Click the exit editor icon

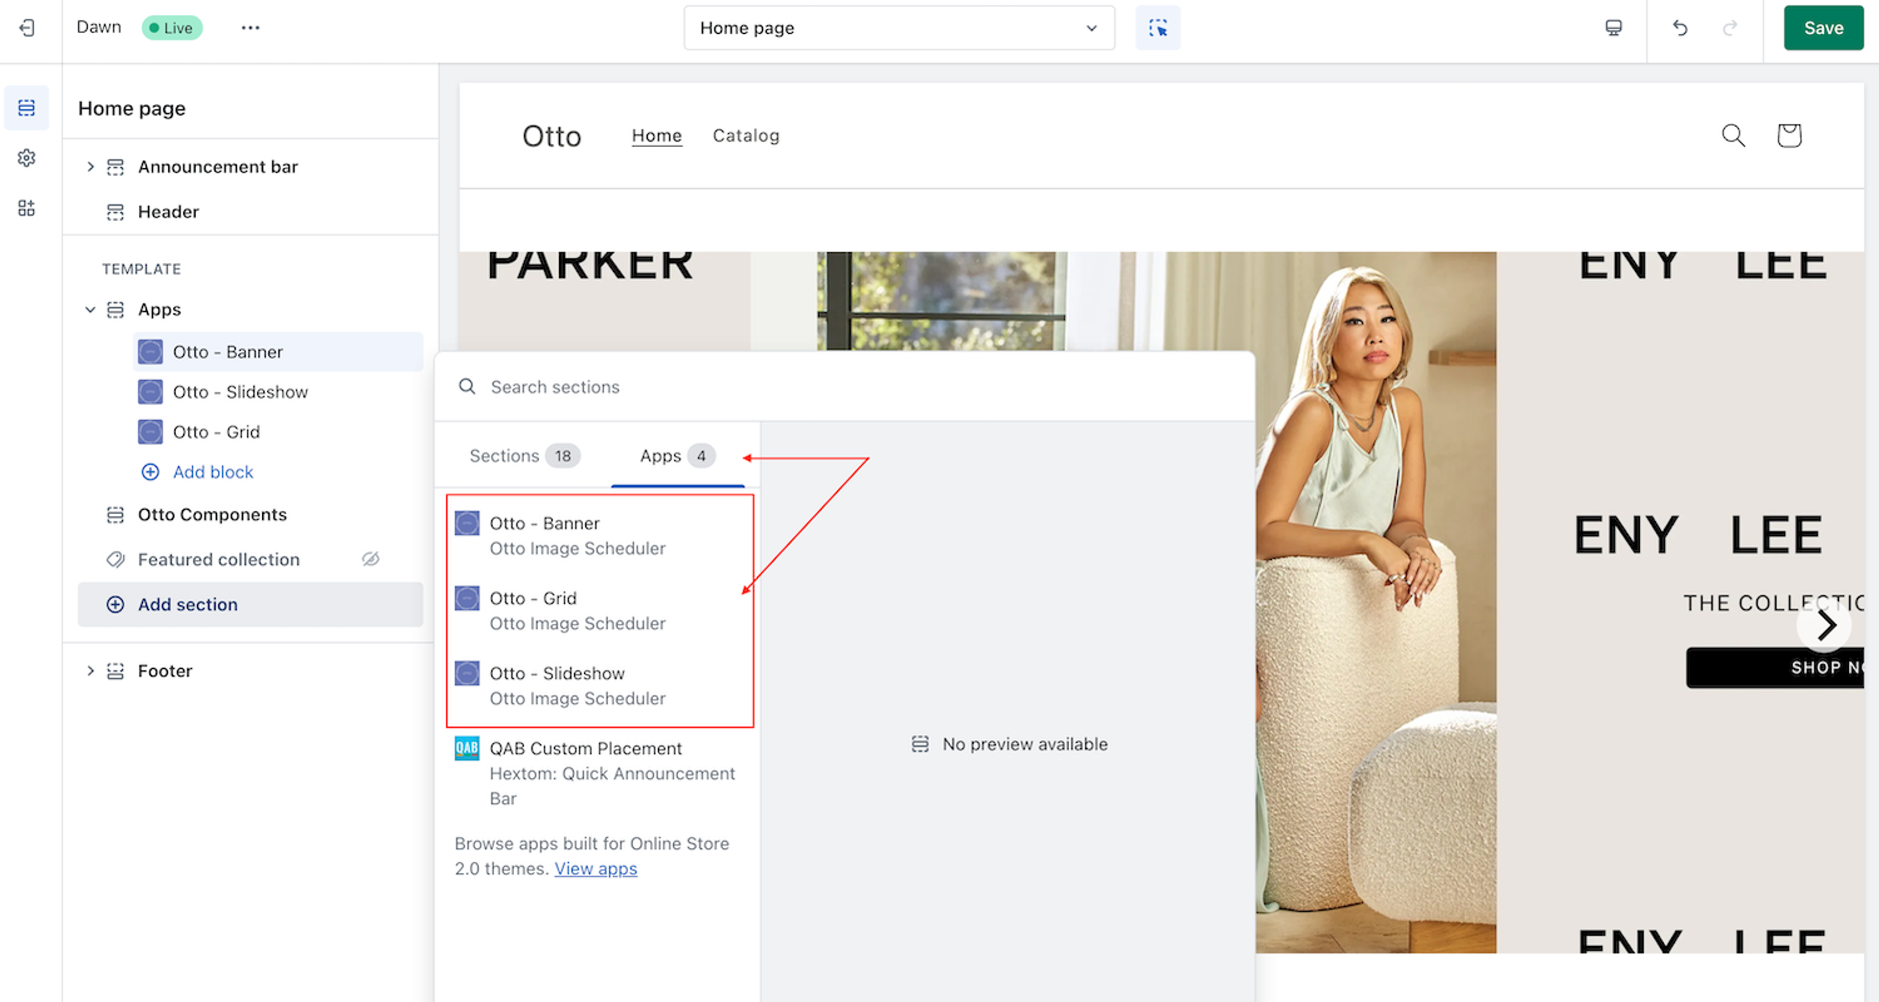[x=27, y=28]
